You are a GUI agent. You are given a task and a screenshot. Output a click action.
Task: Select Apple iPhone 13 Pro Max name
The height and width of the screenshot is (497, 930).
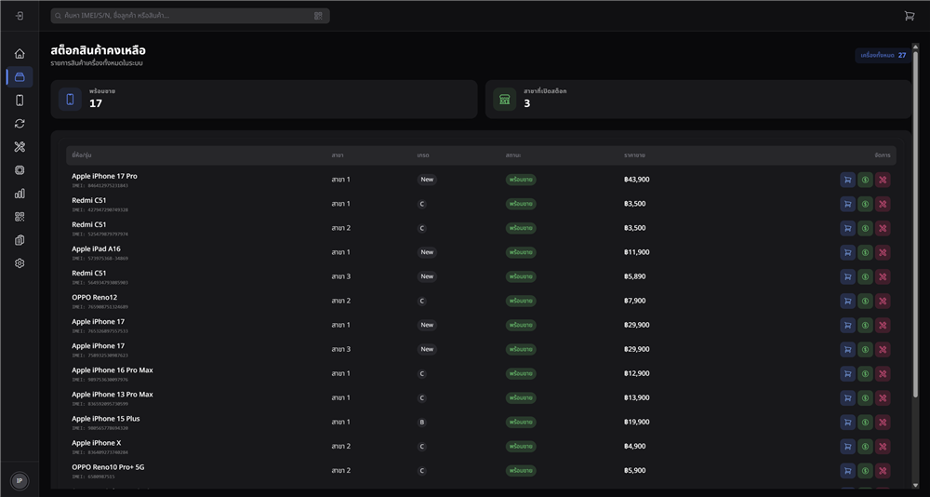coord(113,395)
